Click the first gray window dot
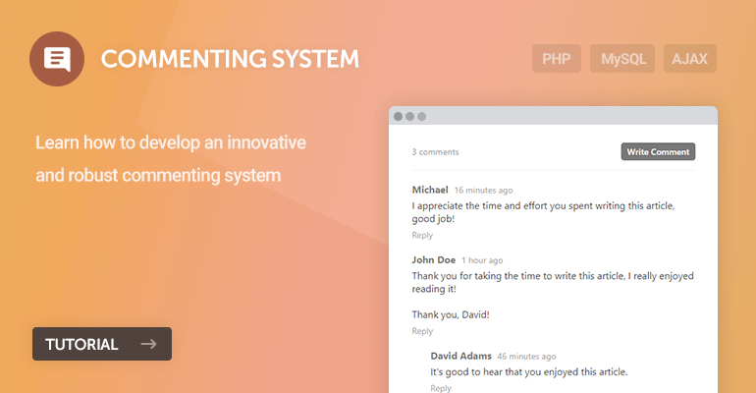 tap(399, 116)
